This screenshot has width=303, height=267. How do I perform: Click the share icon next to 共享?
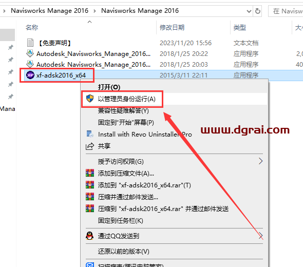click(90, 146)
